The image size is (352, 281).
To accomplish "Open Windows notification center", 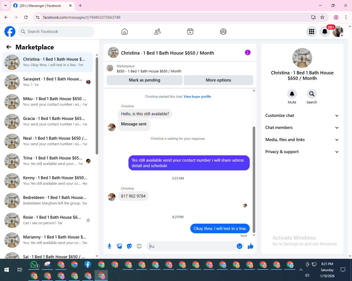I will pos(343,270).
